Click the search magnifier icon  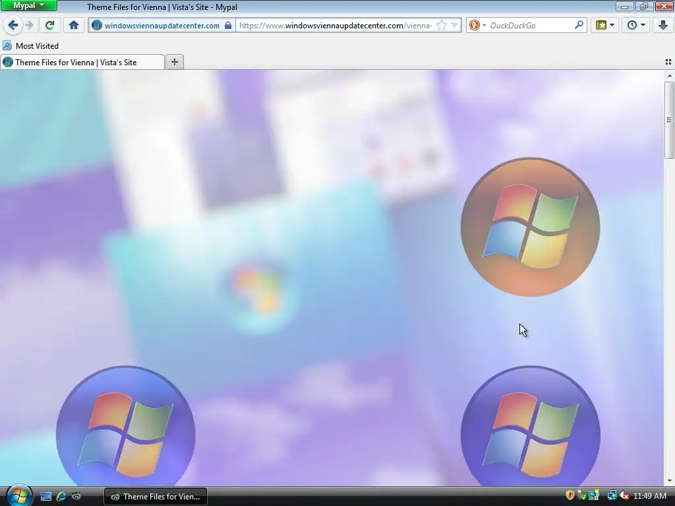pyautogui.click(x=579, y=25)
